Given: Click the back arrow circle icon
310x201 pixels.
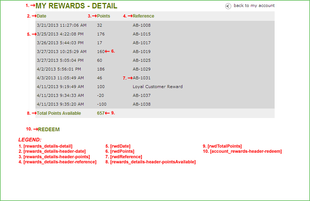Looking at the screenshot, I should point(228,6).
